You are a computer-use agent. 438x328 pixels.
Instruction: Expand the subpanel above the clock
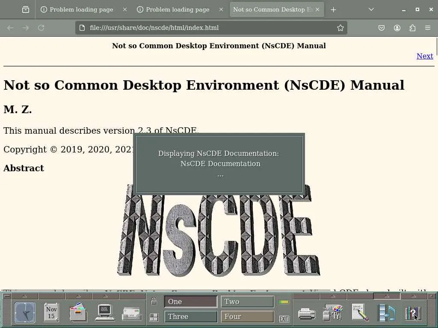24,296
